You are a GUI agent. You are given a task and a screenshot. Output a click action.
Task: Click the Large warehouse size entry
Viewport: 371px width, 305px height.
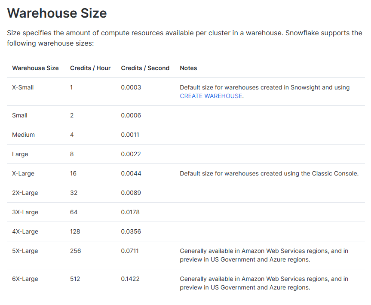tap(20, 154)
